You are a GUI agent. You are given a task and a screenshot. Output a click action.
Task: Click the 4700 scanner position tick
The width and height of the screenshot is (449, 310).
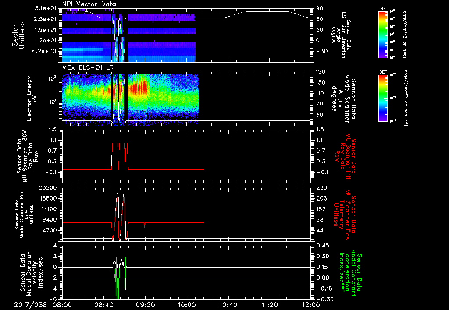pos(50,230)
